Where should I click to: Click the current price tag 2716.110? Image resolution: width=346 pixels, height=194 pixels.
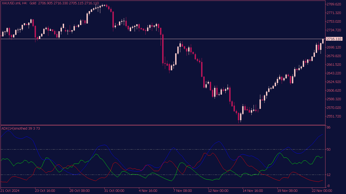[334, 39]
